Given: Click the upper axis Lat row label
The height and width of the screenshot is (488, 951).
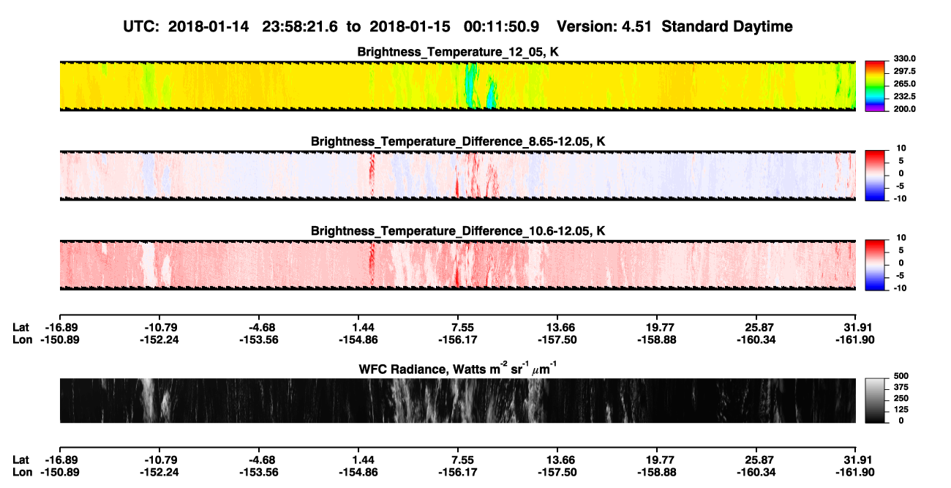Looking at the screenshot, I should (20, 327).
